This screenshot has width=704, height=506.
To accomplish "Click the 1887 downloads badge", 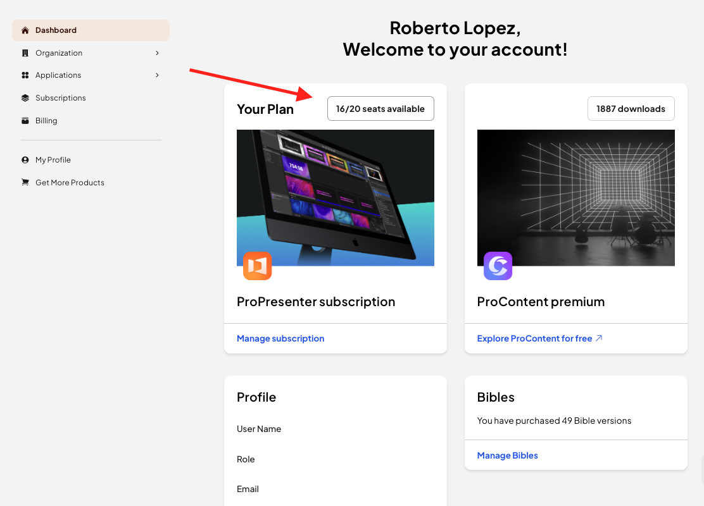I will pyautogui.click(x=631, y=109).
